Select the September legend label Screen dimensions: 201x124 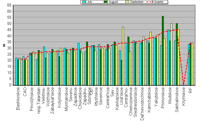click(137, 2)
